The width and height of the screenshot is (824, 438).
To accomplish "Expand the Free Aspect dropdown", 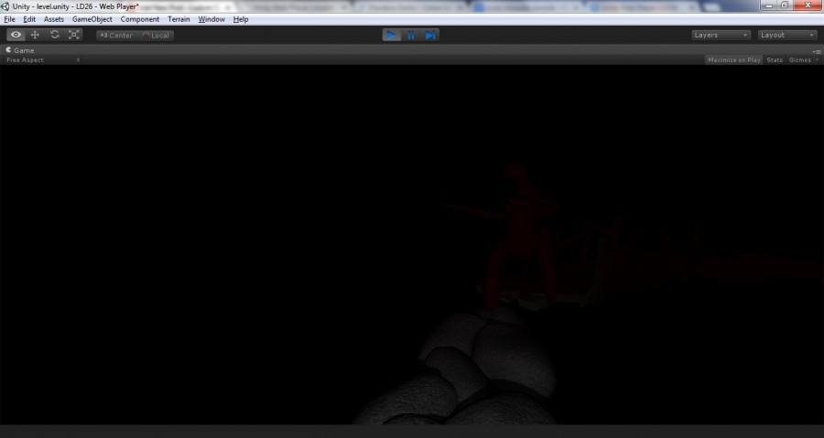I will 42,59.
